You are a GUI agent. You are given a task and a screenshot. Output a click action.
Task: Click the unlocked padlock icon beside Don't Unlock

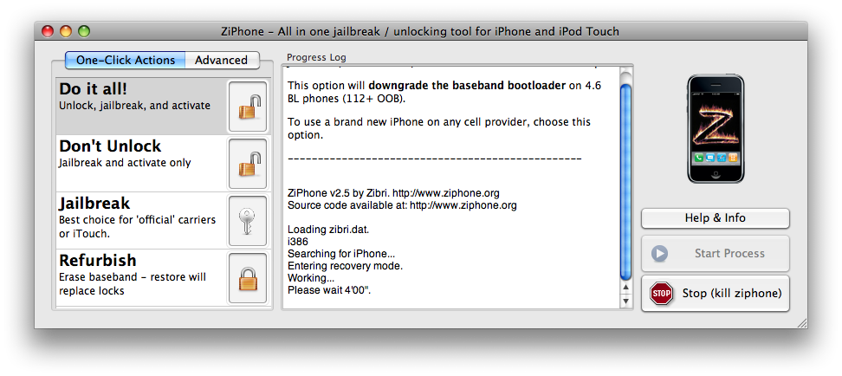point(248,164)
